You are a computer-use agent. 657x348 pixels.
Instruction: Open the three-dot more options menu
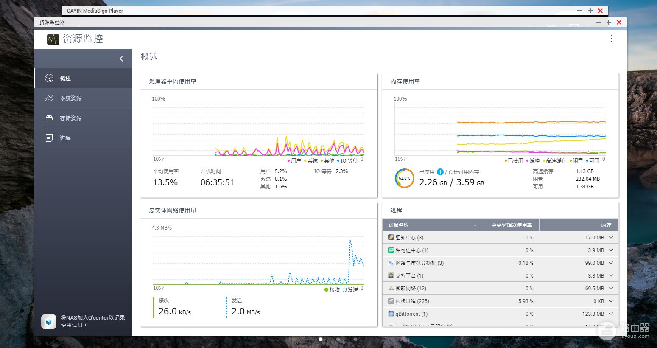[x=611, y=39]
